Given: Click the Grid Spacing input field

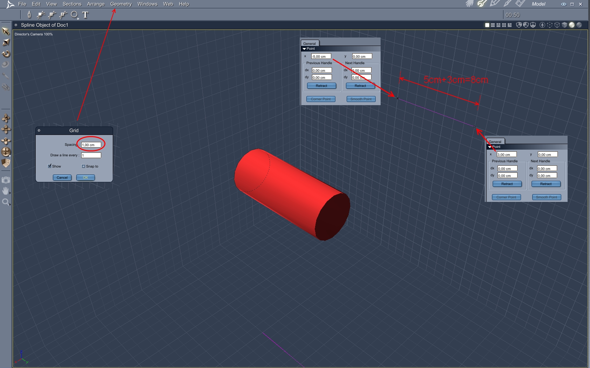Looking at the screenshot, I should pos(91,145).
